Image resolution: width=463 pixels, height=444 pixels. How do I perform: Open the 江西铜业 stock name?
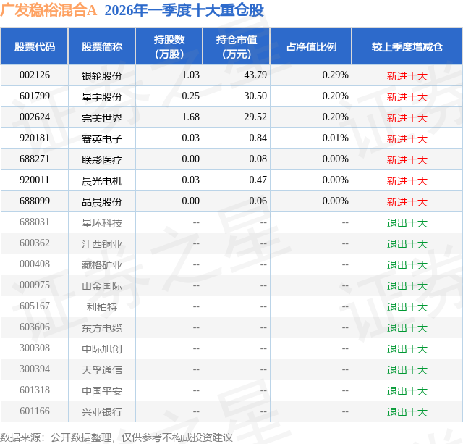pyautogui.click(x=102, y=244)
